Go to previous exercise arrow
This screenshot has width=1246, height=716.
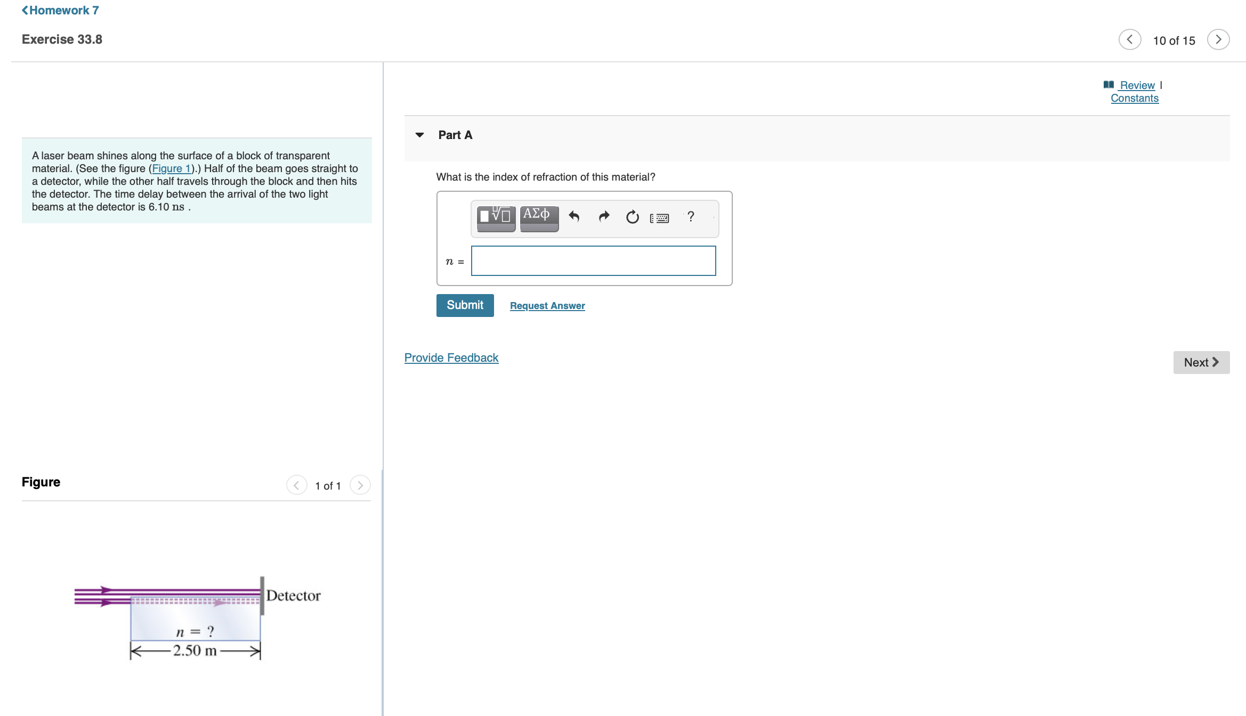coord(1129,40)
